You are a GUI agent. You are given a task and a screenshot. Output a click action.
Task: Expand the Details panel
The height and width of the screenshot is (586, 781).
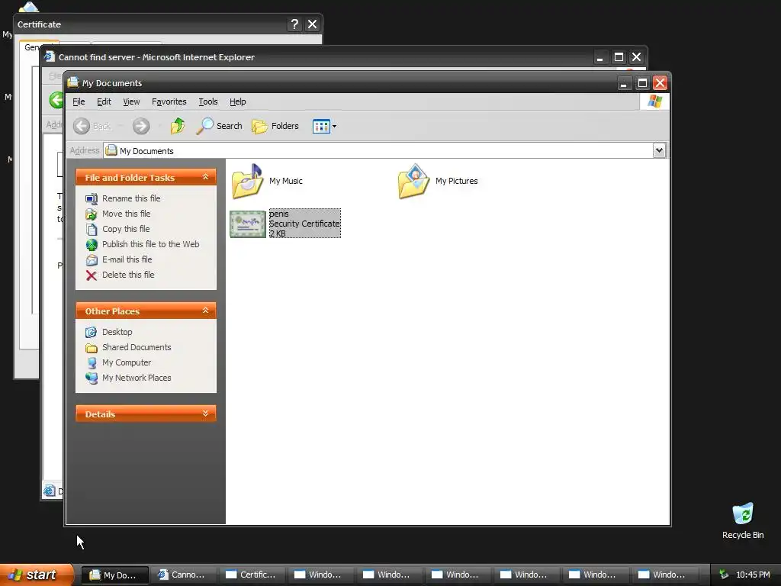point(205,414)
